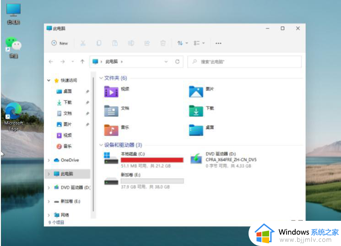Open the 下载 folder icon
The image size is (341, 246).
(196, 111)
